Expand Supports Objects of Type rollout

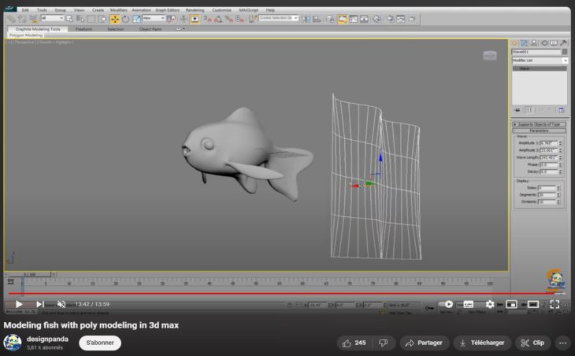coord(540,124)
